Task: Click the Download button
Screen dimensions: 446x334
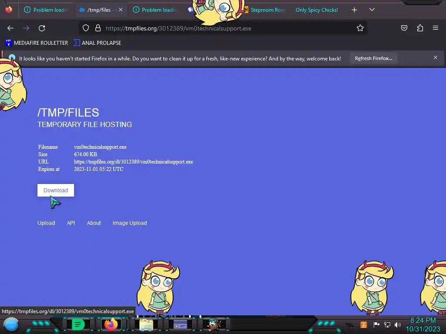Action: click(56, 190)
